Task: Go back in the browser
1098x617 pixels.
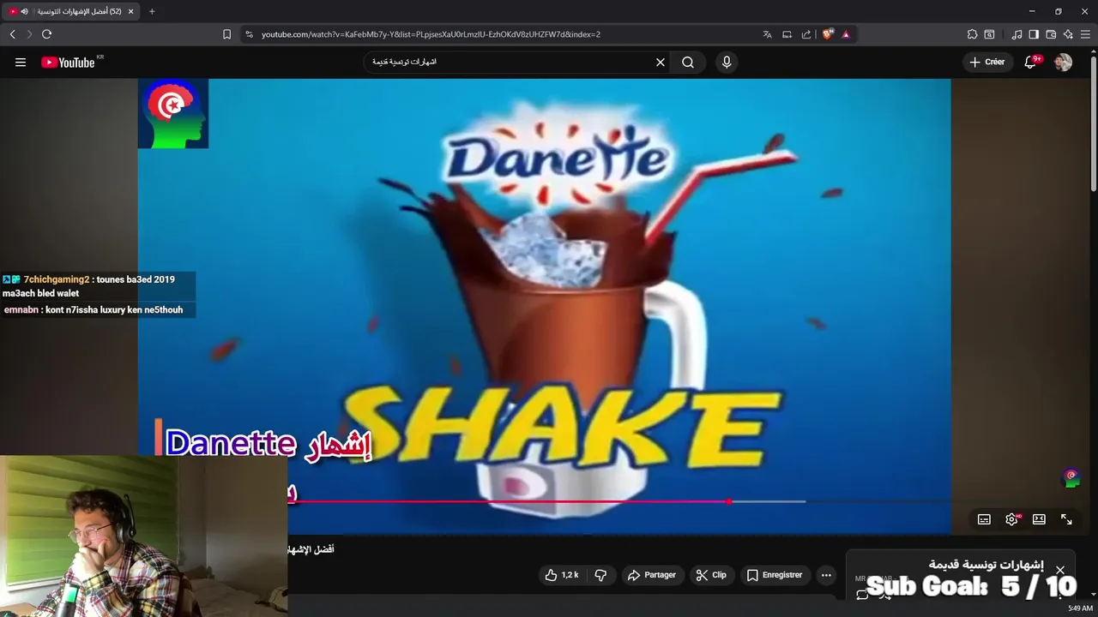Action: (13, 34)
